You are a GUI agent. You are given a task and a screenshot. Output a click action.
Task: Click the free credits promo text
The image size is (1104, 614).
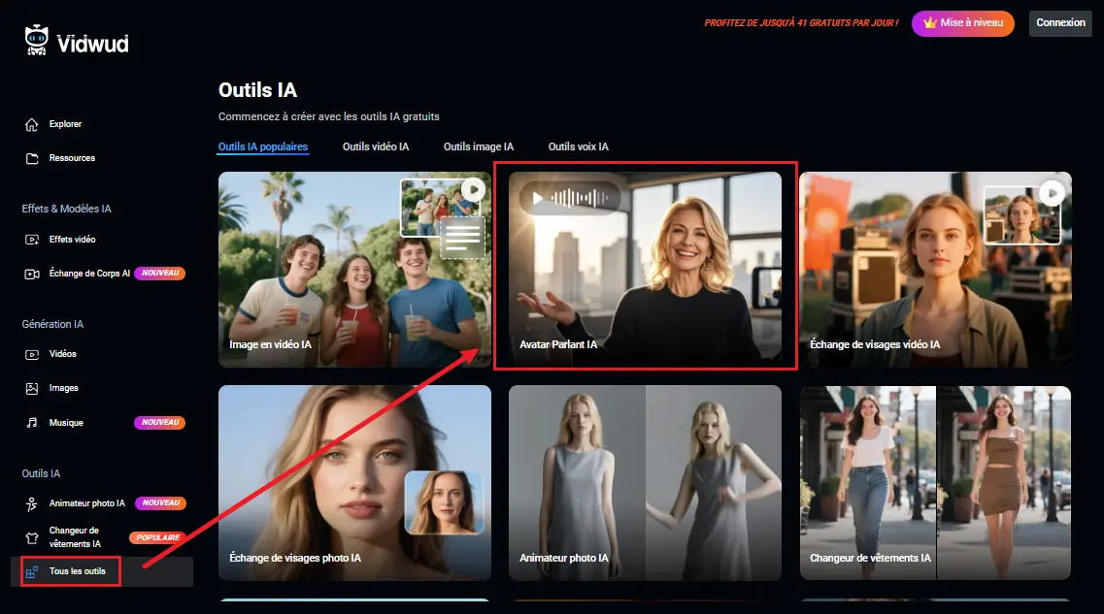[x=801, y=23]
